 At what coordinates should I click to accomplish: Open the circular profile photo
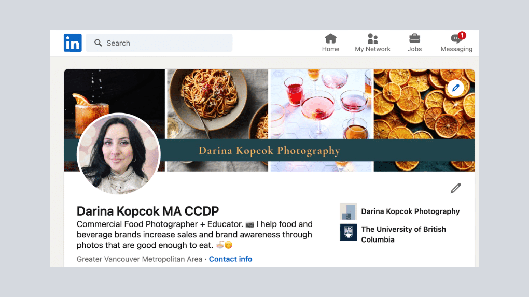tap(118, 154)
